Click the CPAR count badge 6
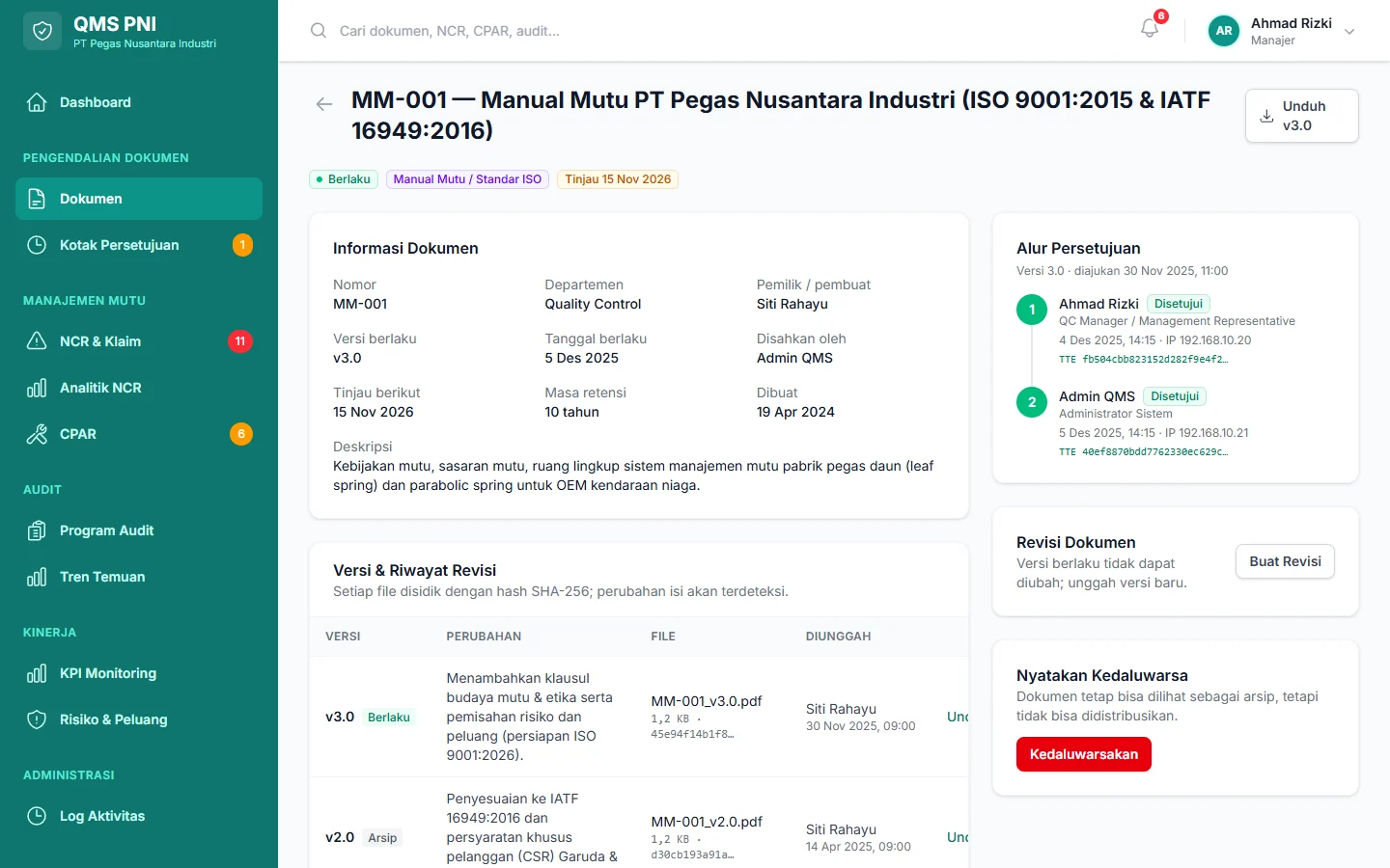The width and height of the screenshot is (1390, 868). (x=241, y=434)
